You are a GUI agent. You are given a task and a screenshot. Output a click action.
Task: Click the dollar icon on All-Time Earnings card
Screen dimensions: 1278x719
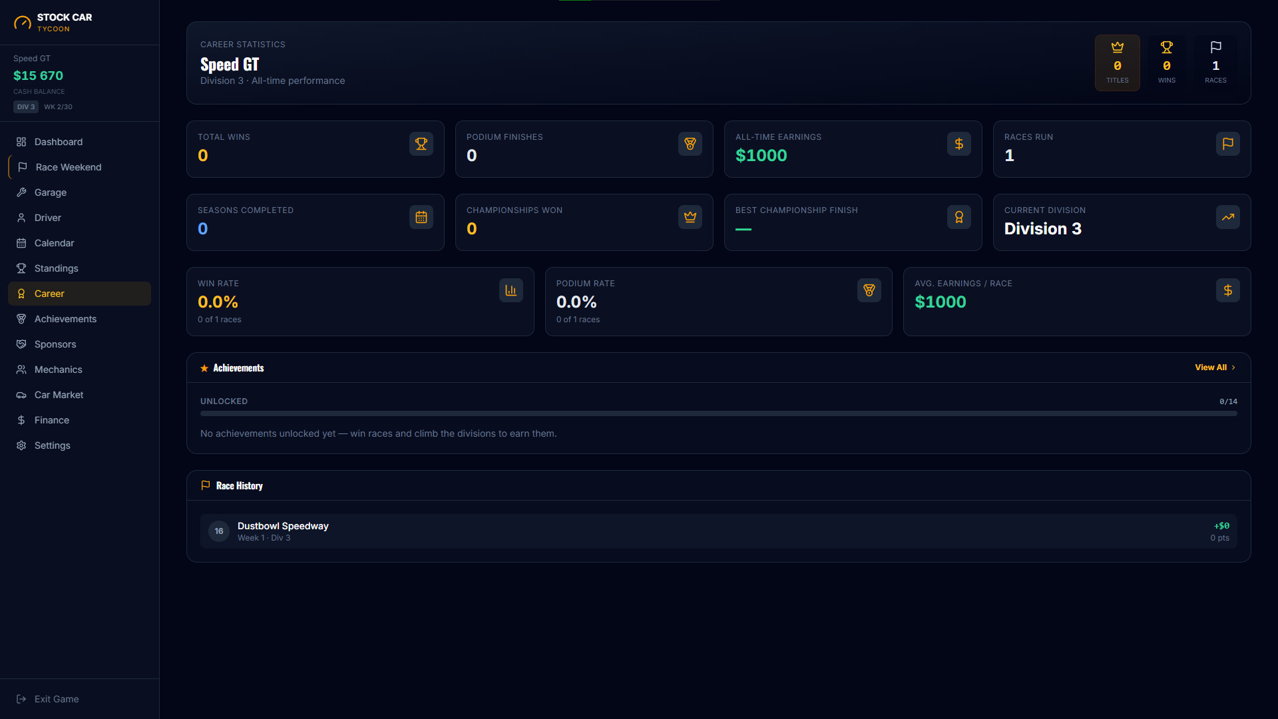(959, 144)
